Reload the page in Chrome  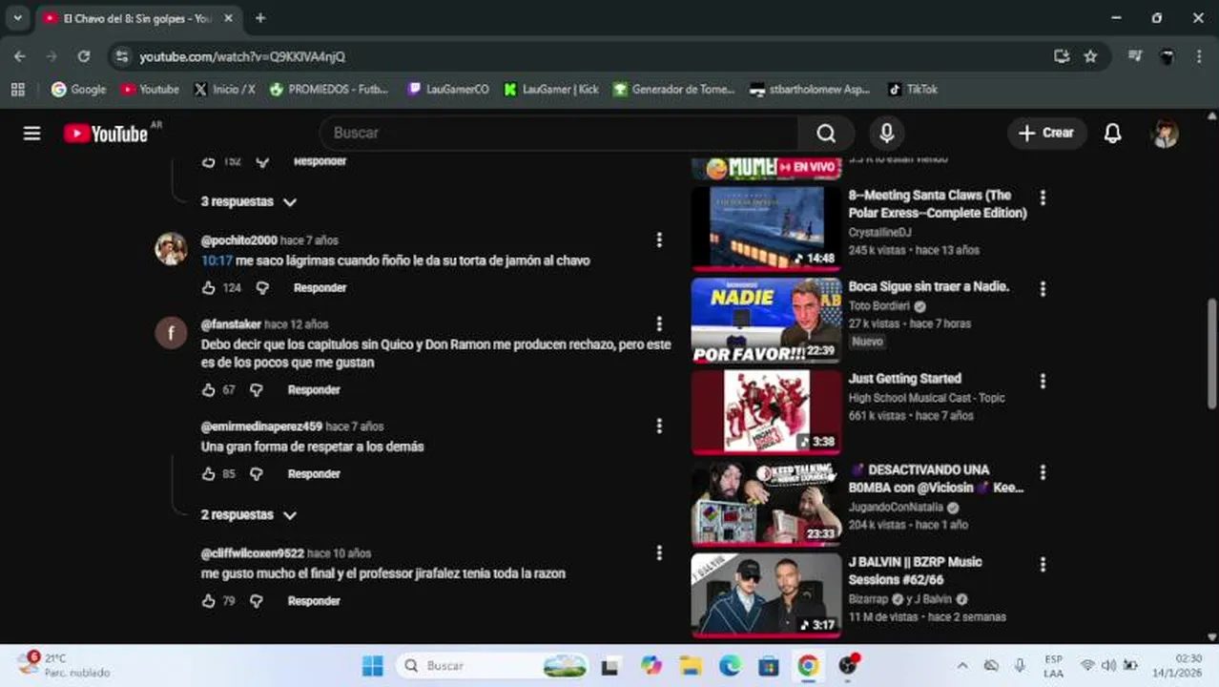click(84, 56)
